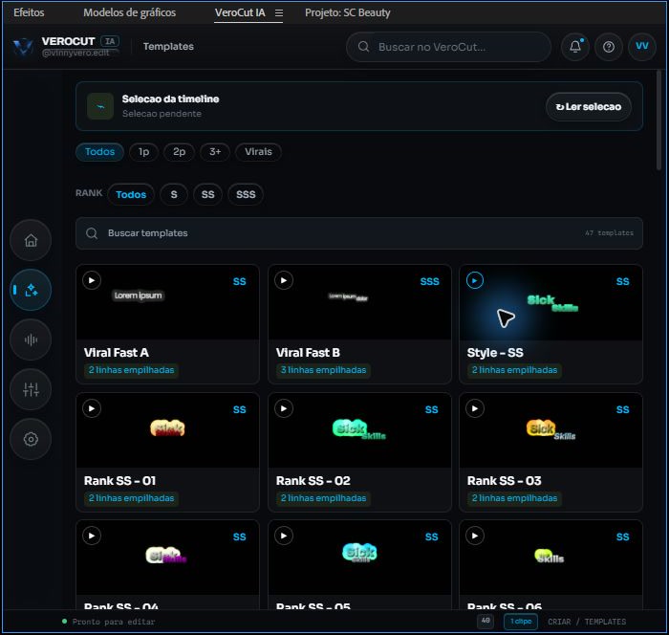Image resolution: width=669 pixels, height=635 pixels.
Task: Click the 'Selecao pendente' status text
Action: pos(162,114)
